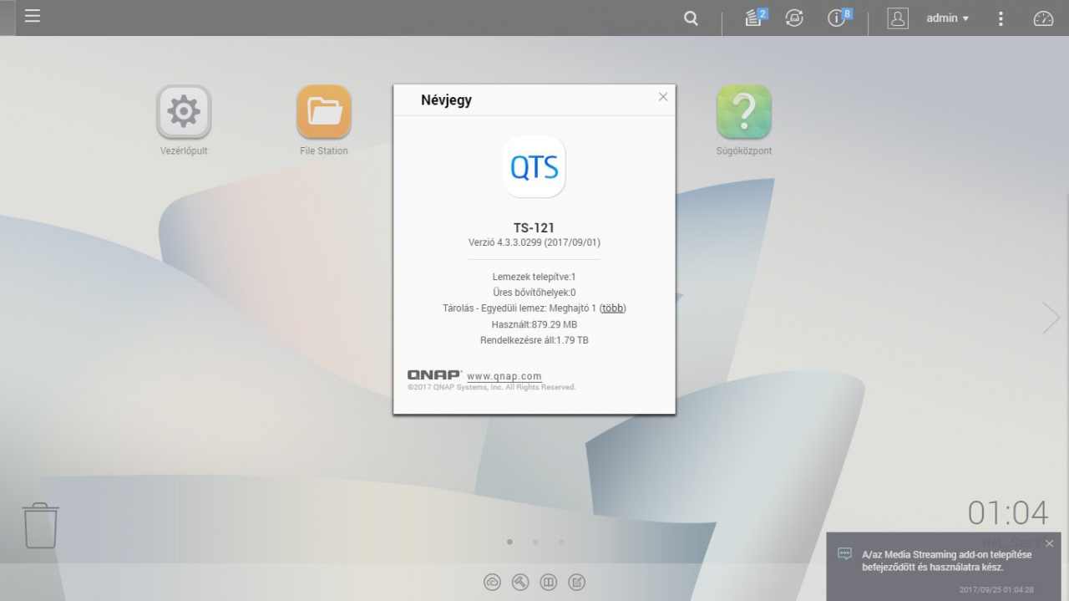Open the recycle bin icon
1069x601 pixels.
pos(40,525)
